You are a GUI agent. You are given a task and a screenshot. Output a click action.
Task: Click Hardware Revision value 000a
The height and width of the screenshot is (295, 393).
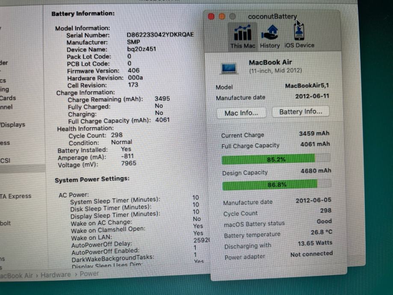click(x=135, y=78)
